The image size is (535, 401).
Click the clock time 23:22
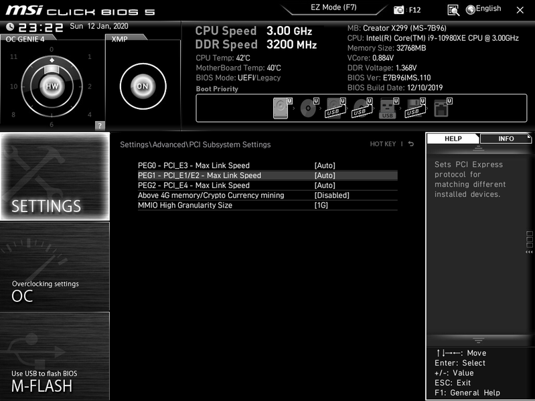[41, 27]
